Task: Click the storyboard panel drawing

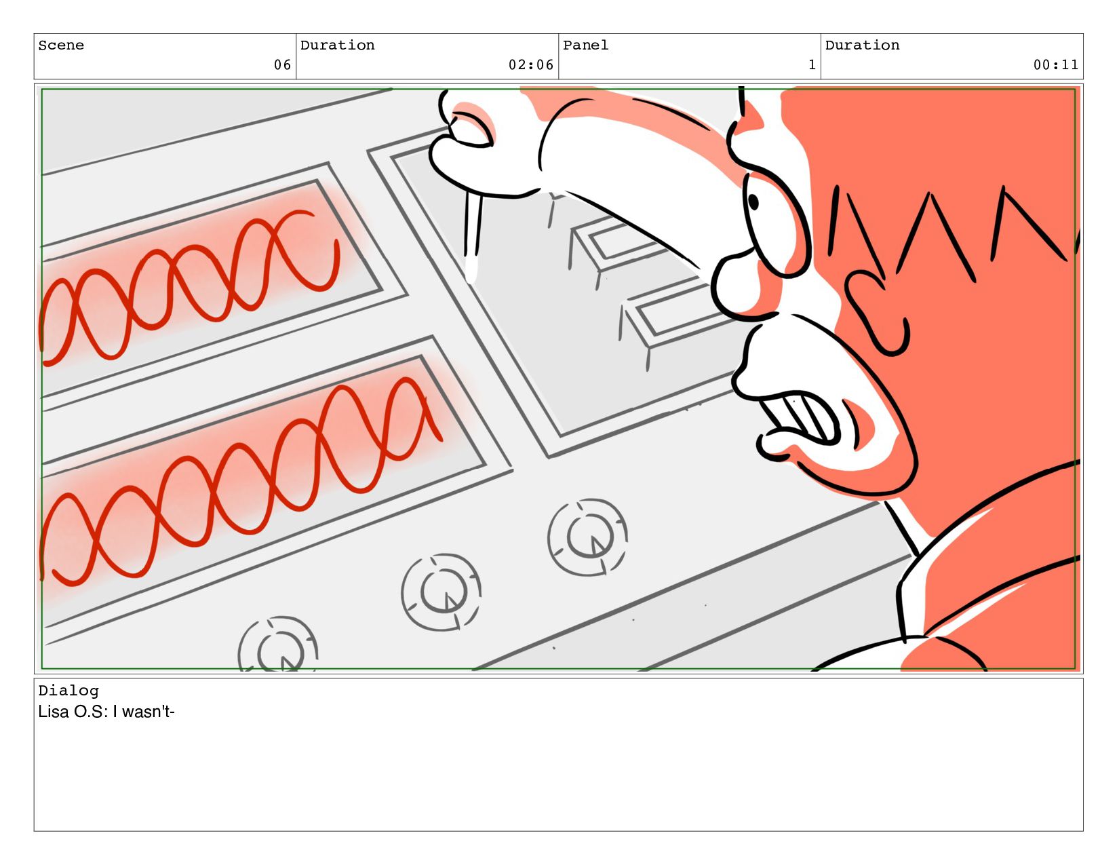Action: click(x=559, y=379)
